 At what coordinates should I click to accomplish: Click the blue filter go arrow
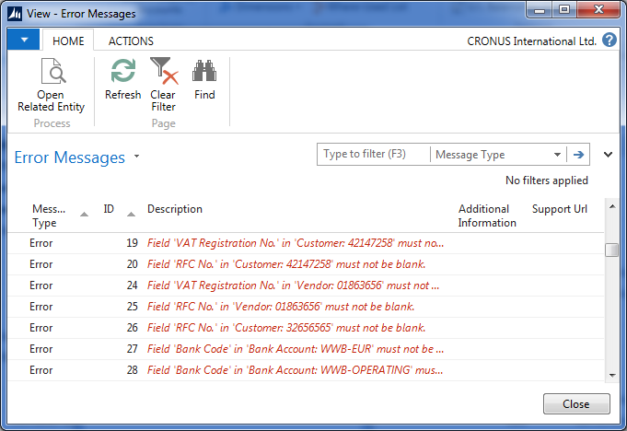point(579,155)
